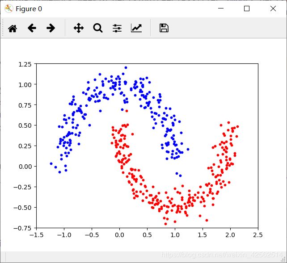
Task: Click the x-axis label 0.5
Action: pos(147,235)
